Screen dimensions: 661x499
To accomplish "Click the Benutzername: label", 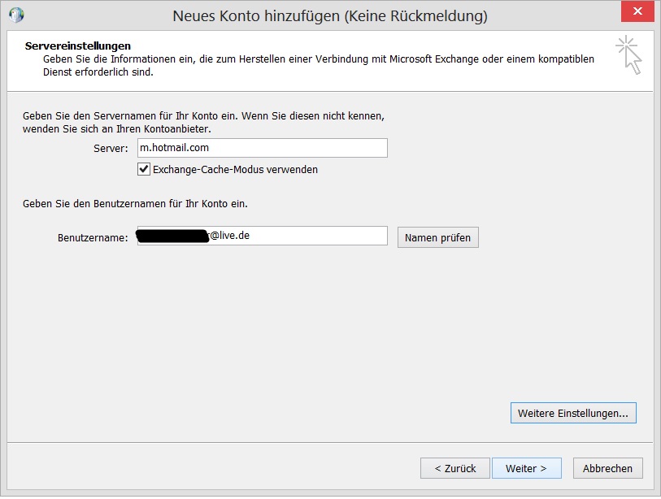I will (93, 237).
